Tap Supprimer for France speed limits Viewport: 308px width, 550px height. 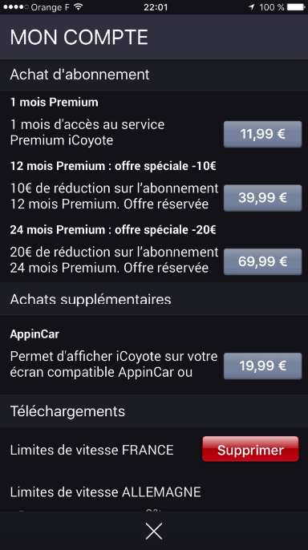[x=250, y=449]
